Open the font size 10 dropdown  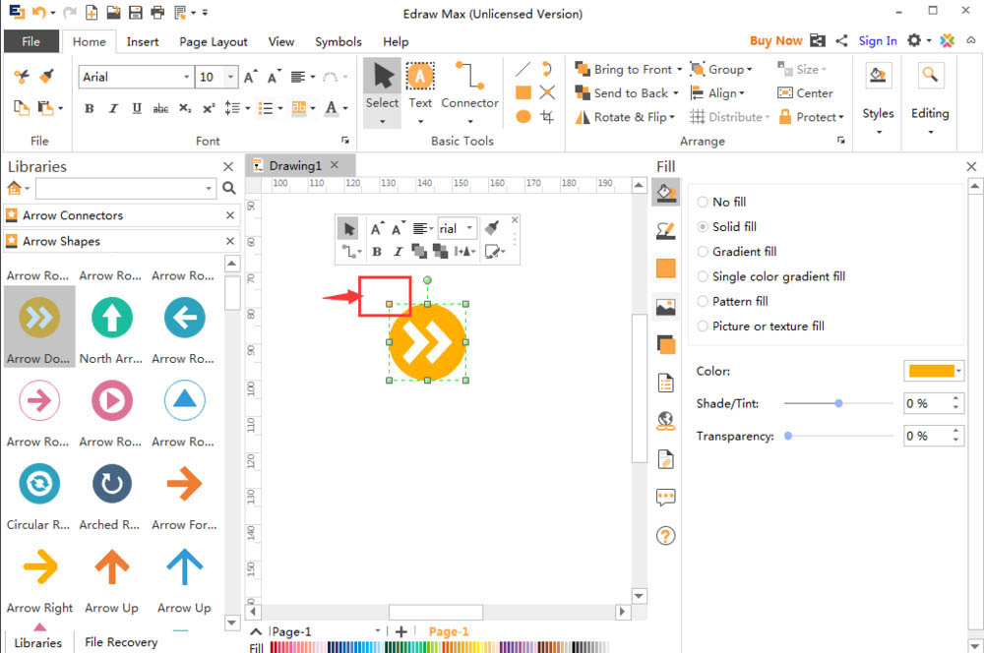pos(231,77)
